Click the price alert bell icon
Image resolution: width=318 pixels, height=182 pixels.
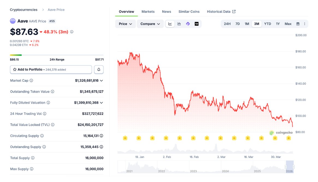tap(99, 70)
